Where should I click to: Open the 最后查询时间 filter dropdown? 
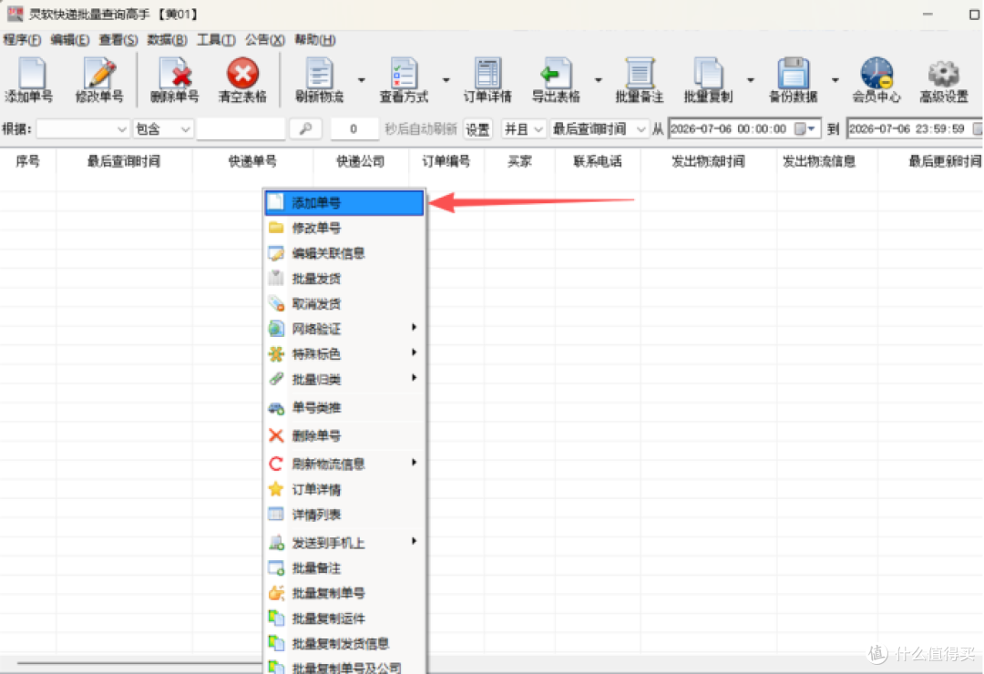(x=599, y=128)
